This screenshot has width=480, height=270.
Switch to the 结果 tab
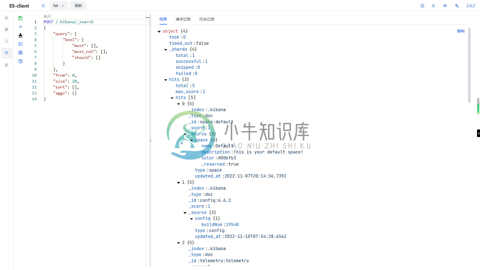(163, 19)
